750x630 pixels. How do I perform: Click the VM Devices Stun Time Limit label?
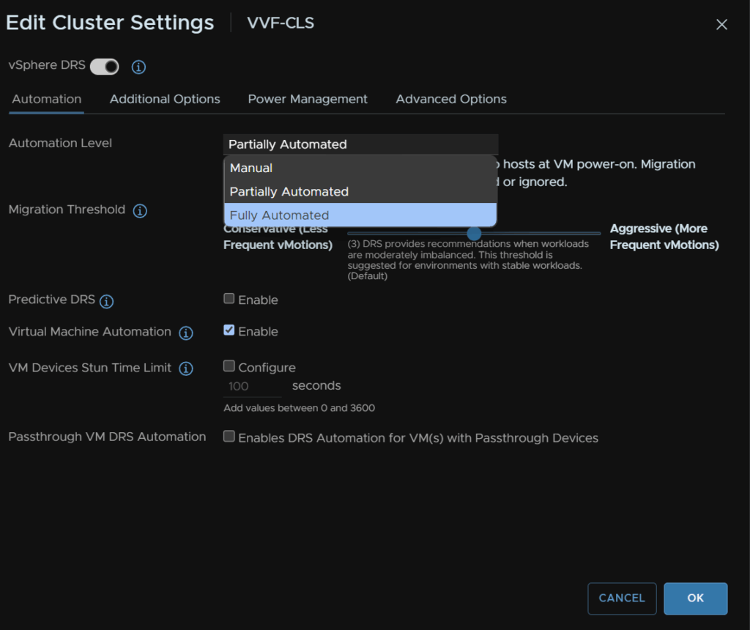click(x=90, y=368)
